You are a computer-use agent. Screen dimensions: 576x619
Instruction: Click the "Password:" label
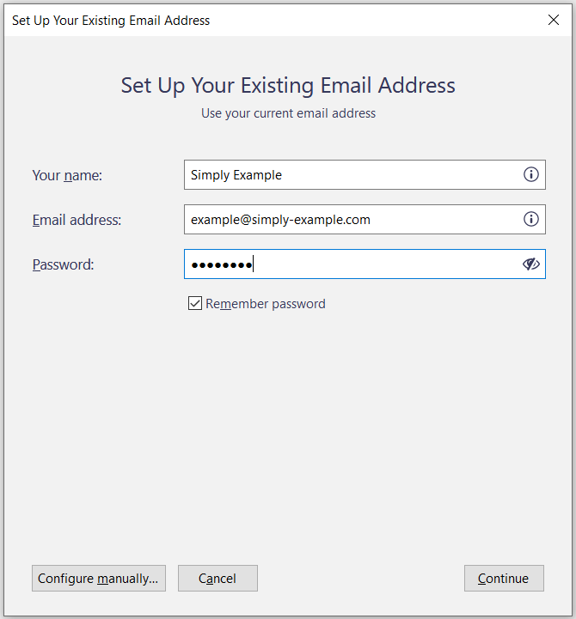tap(63, 264)
